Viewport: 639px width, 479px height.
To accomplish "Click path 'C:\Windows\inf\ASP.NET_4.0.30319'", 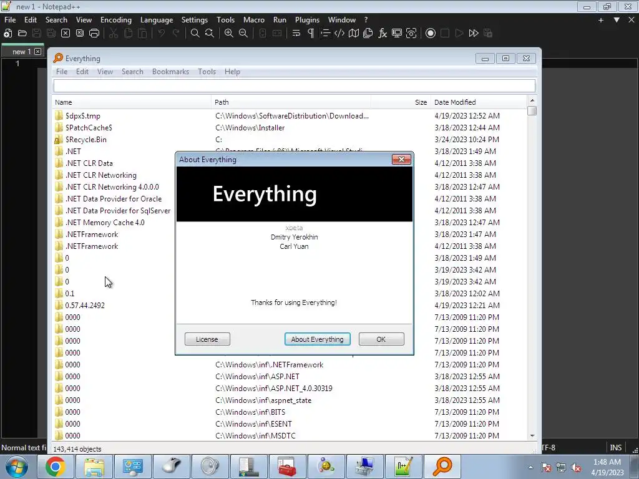I will [x=274, y=388].
